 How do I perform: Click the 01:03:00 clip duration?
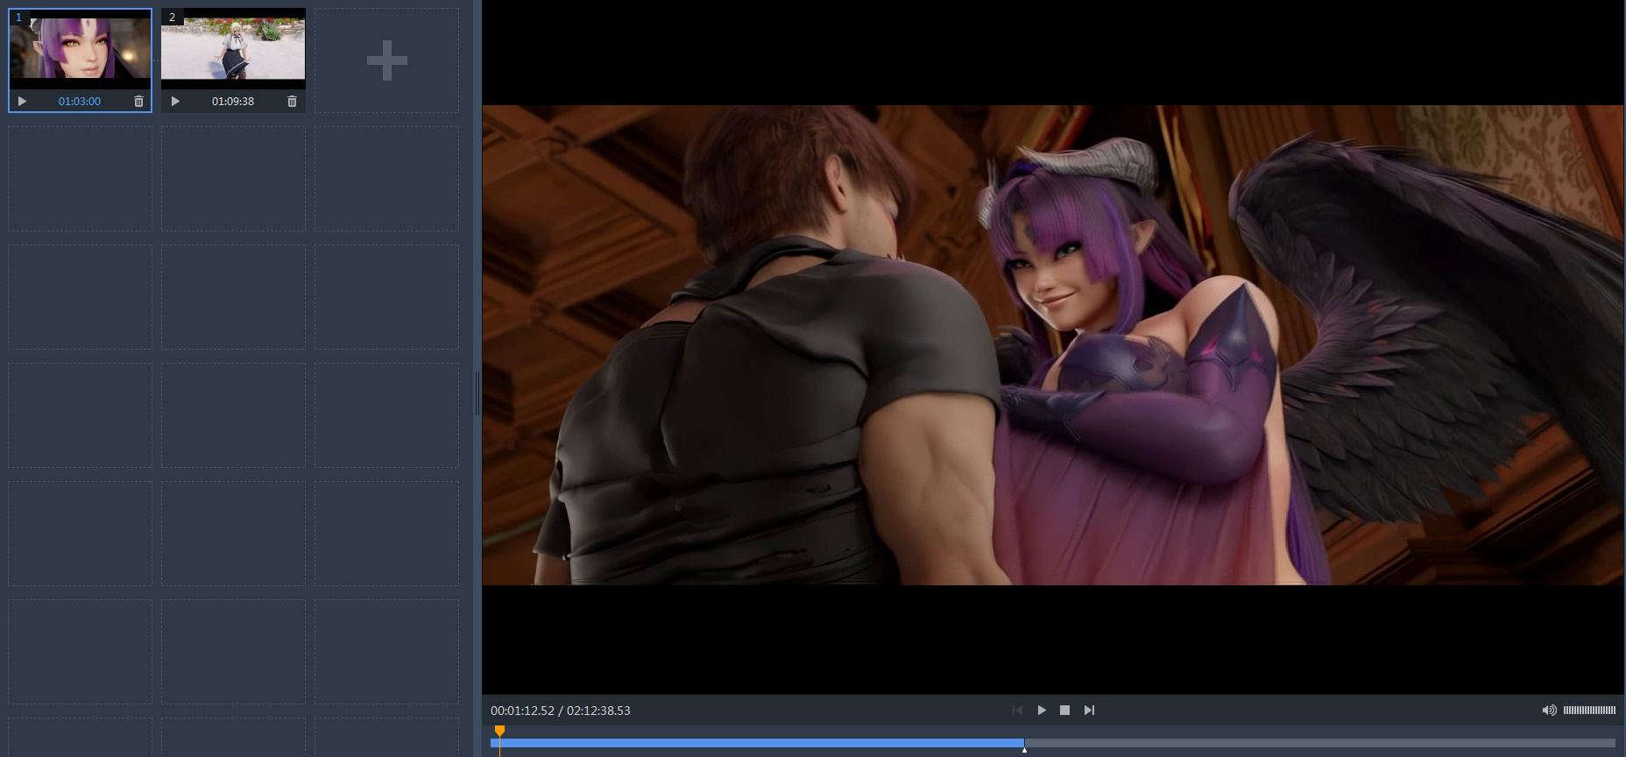[x=80, y=102]
